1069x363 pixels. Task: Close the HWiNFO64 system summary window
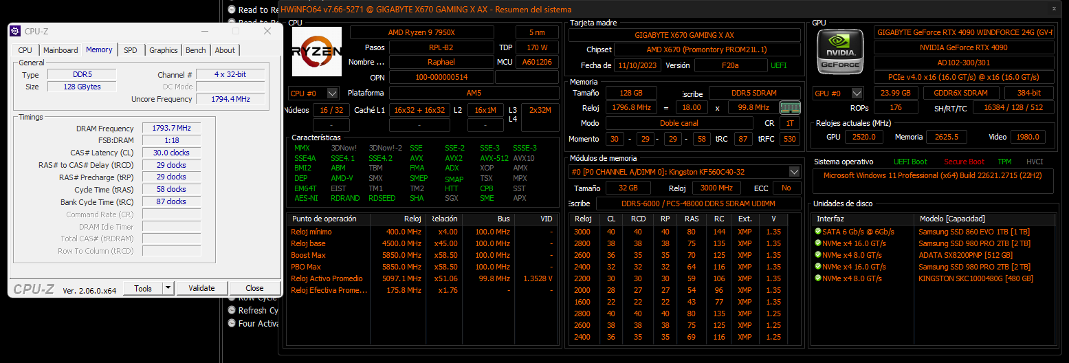[x=1054, y=9]
